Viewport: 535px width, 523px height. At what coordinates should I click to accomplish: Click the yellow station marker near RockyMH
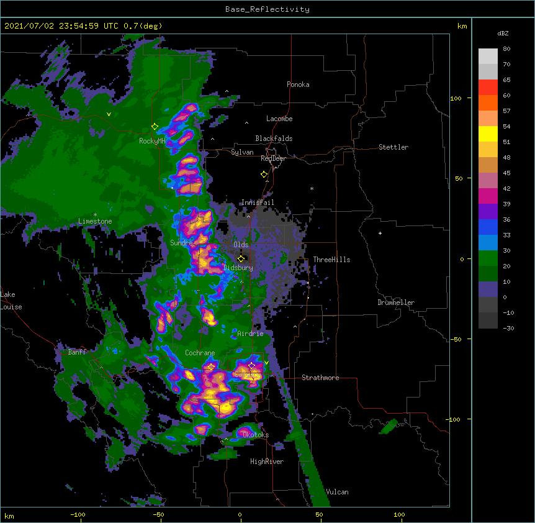pyautogui.click(x=155, y=127)
